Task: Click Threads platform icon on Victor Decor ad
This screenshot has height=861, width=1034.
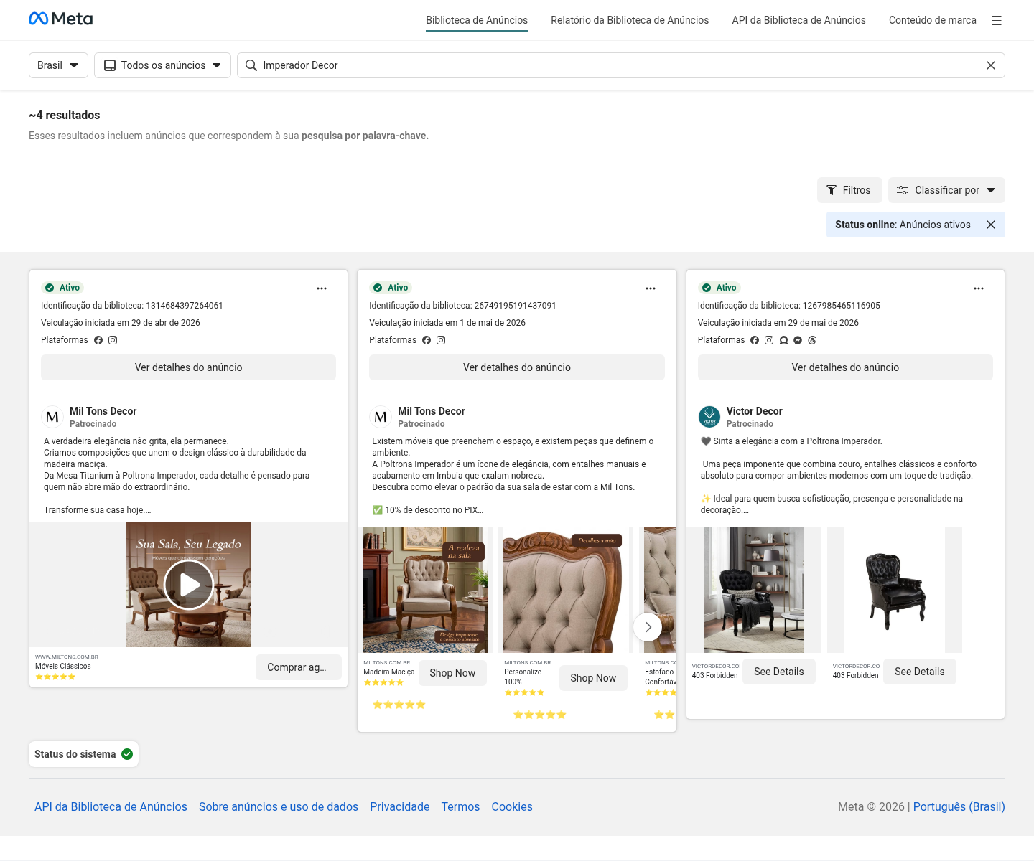Action: [x=812, y=340]
